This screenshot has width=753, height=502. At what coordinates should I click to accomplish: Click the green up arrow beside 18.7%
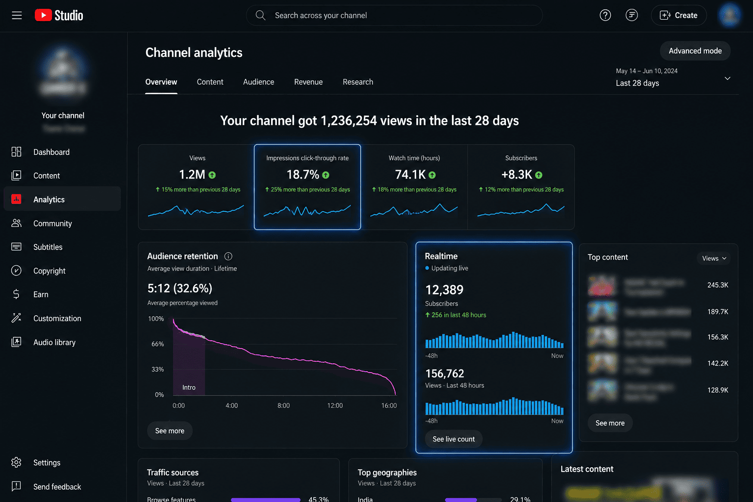tap(326, 175)
